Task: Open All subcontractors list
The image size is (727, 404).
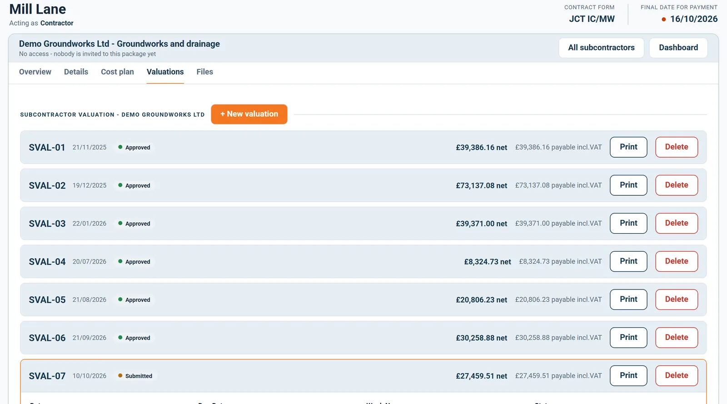Action: pos(601,48)
